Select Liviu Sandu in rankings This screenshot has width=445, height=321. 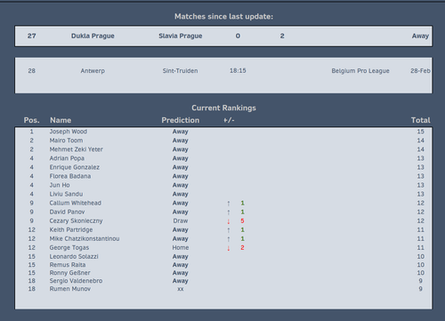click(x=66, y=194)
